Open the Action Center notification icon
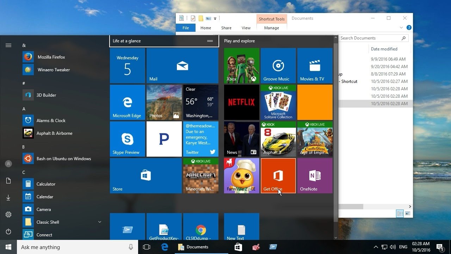 [x=439, y=247]
